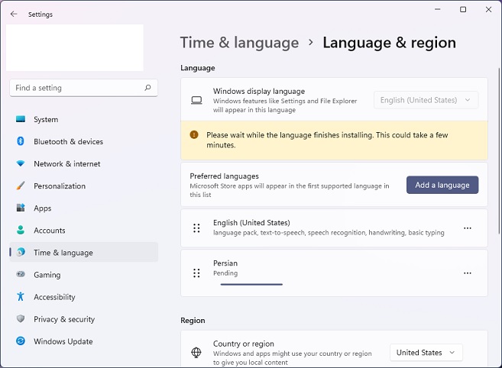502x368 pixels.
Task: Click the Time & language globe icon
Action: coord(21,252)
